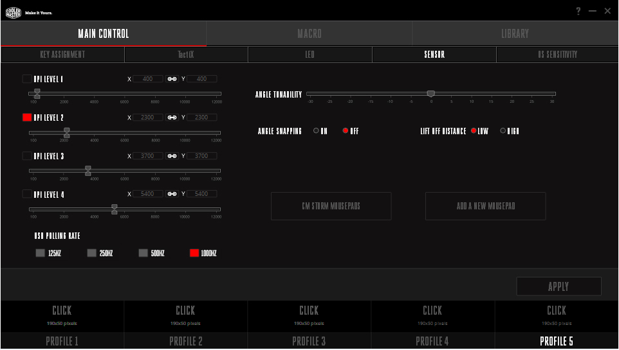
Task: Click the X/Y link icon for DPI Level 3
Action: pos(172,156)
